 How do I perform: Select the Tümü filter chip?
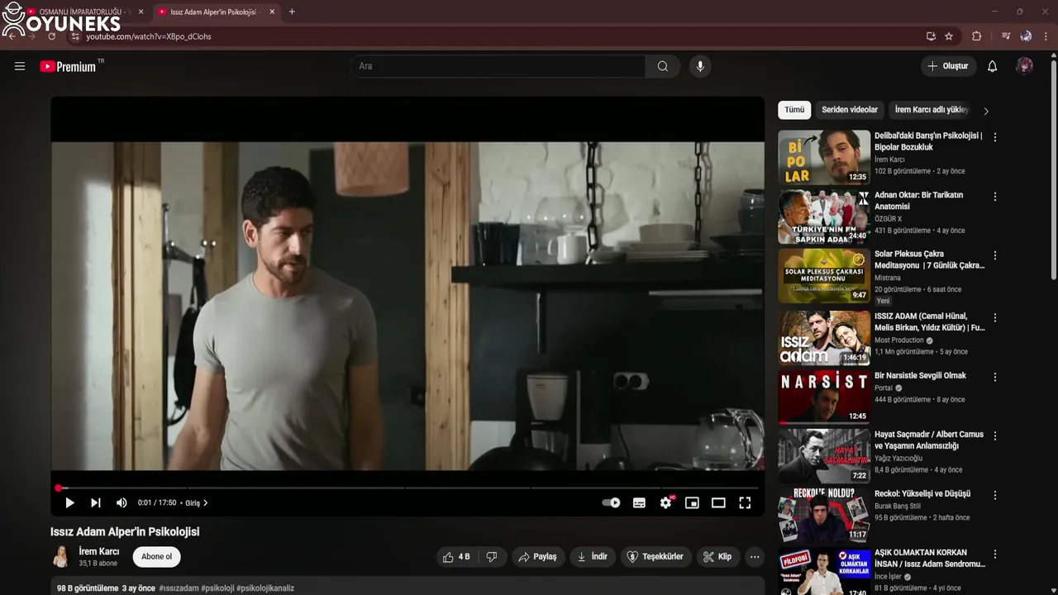pos(794,110)
